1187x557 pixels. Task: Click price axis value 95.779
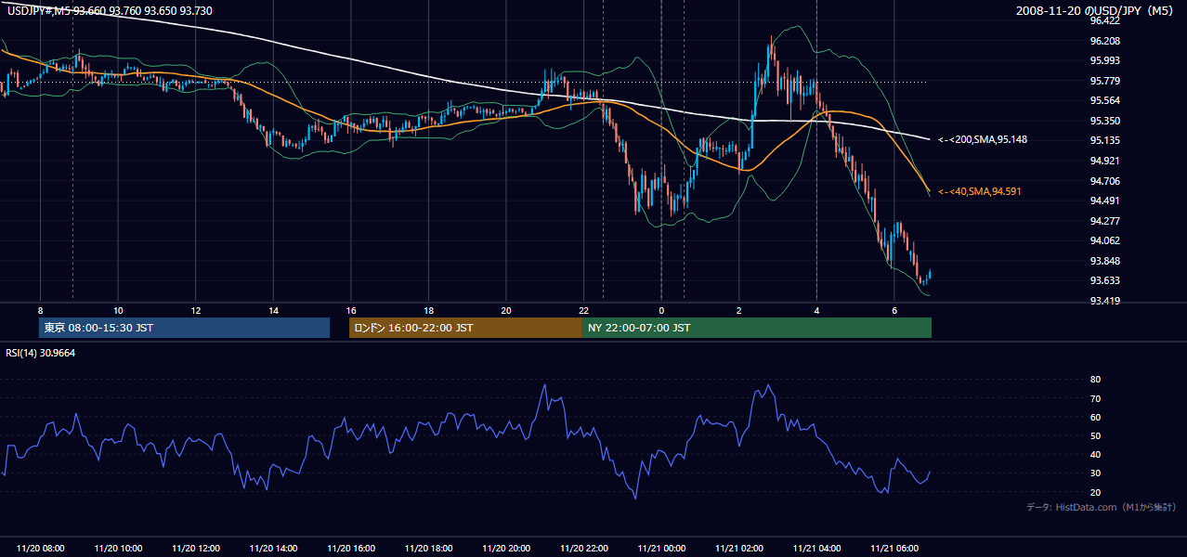(x=1104, y=81)
